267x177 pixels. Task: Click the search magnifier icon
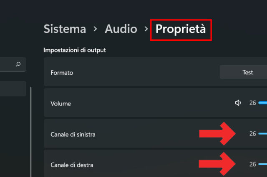coord(18,64)
